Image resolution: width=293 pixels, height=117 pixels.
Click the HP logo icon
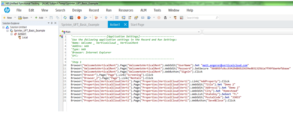point(7,10)
